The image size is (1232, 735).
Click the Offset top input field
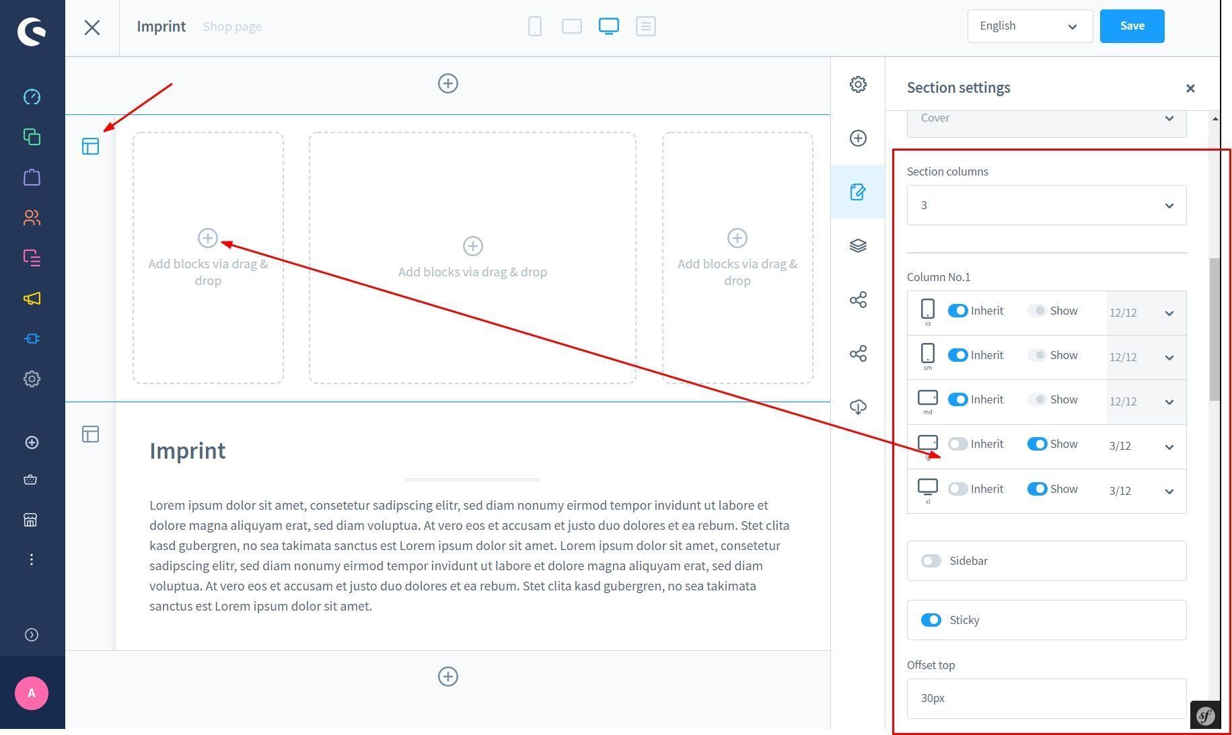pos(1046,698)
